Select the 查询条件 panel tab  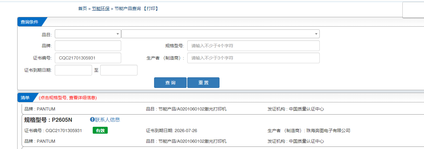pyautogui.click(x=29, y=22)
